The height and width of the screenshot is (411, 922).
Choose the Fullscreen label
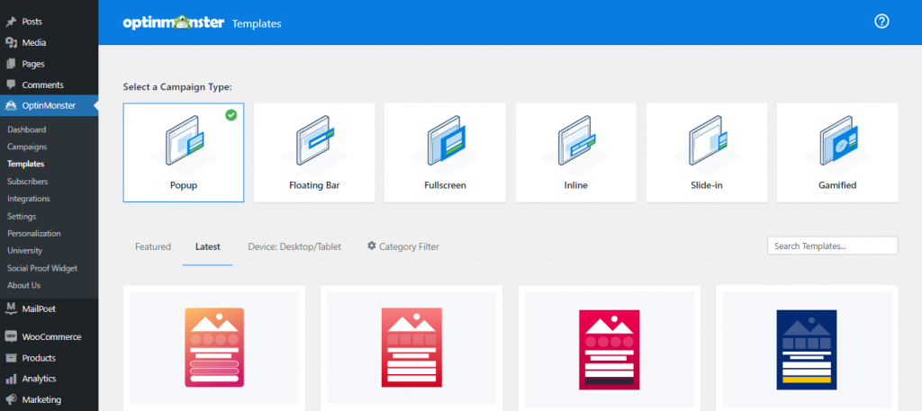click(x=445, y=185)
